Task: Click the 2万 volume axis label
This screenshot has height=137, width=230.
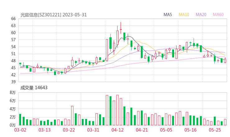Action: 13,117
